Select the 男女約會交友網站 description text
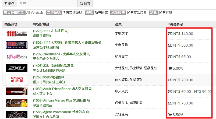216x119 pixels. pyautogui.click(x=46, y=59)
